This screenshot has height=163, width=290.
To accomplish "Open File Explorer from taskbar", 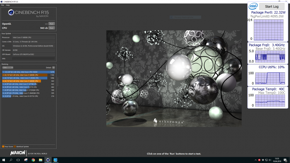I will pos(41,160).
